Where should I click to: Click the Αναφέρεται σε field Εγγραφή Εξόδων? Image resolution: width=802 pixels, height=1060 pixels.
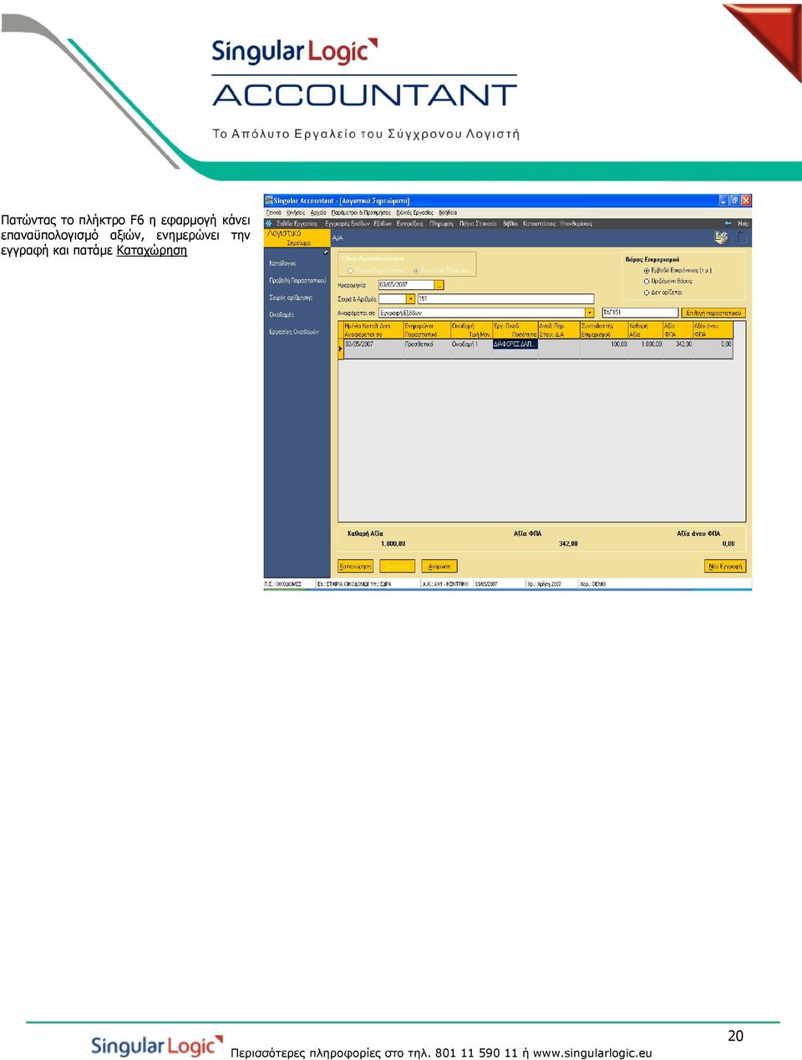[482, 313]
